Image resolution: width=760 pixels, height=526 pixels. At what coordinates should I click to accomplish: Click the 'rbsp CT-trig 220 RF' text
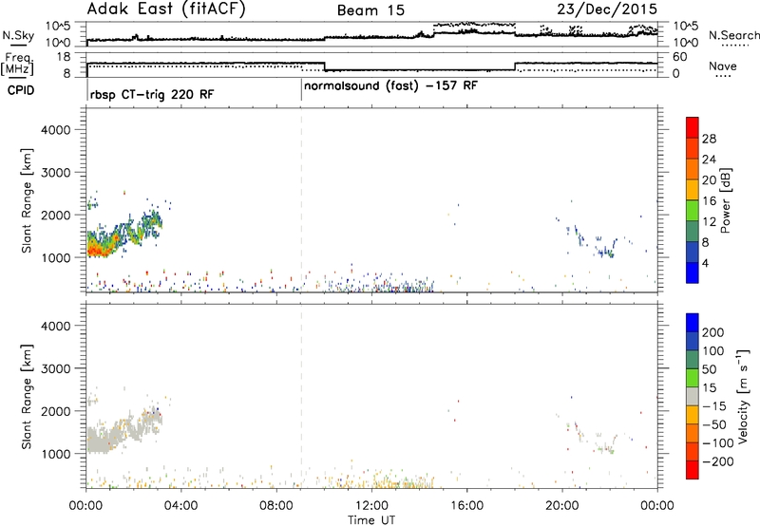pyautogui.click(x=152, y=94)
